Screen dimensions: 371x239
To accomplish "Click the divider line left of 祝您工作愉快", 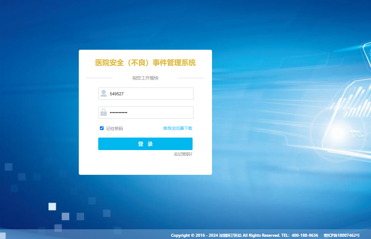I will 99,78.
